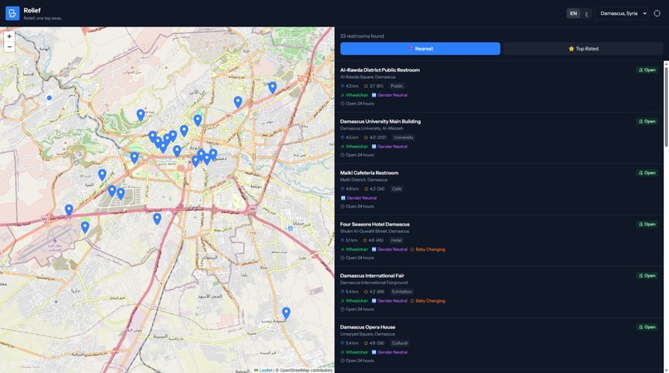Screen dimensions: 669x373
Task: Click the Cultural category chip
Action: click(400, 343)
